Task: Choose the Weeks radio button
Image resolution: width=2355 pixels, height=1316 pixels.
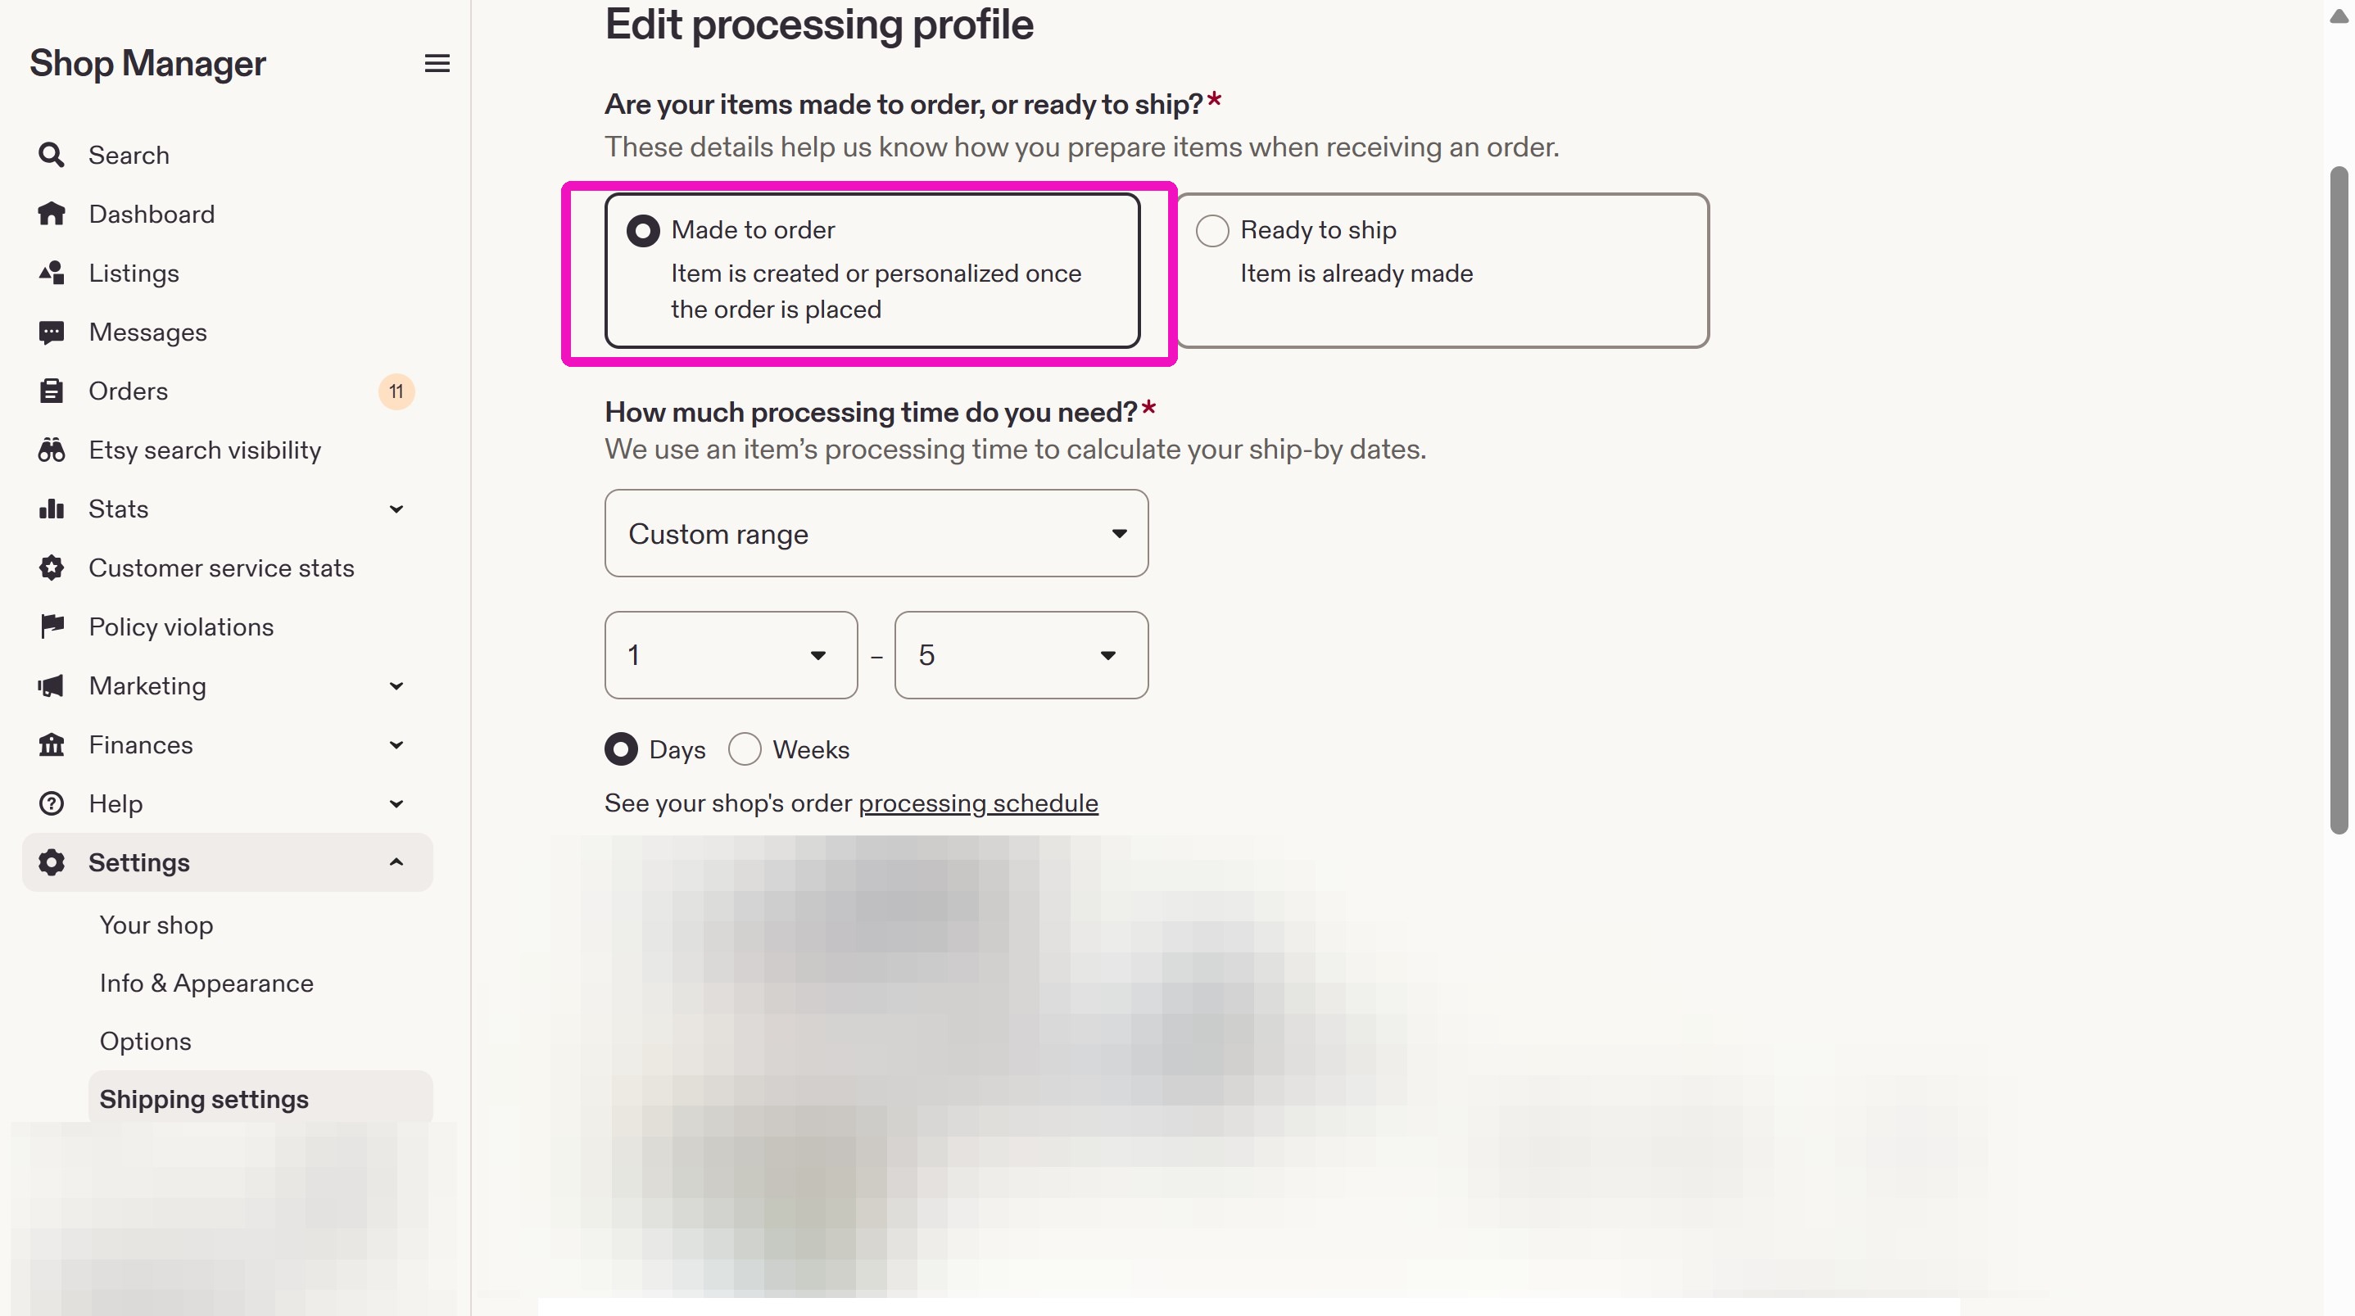Action: [x=744, y=749]
